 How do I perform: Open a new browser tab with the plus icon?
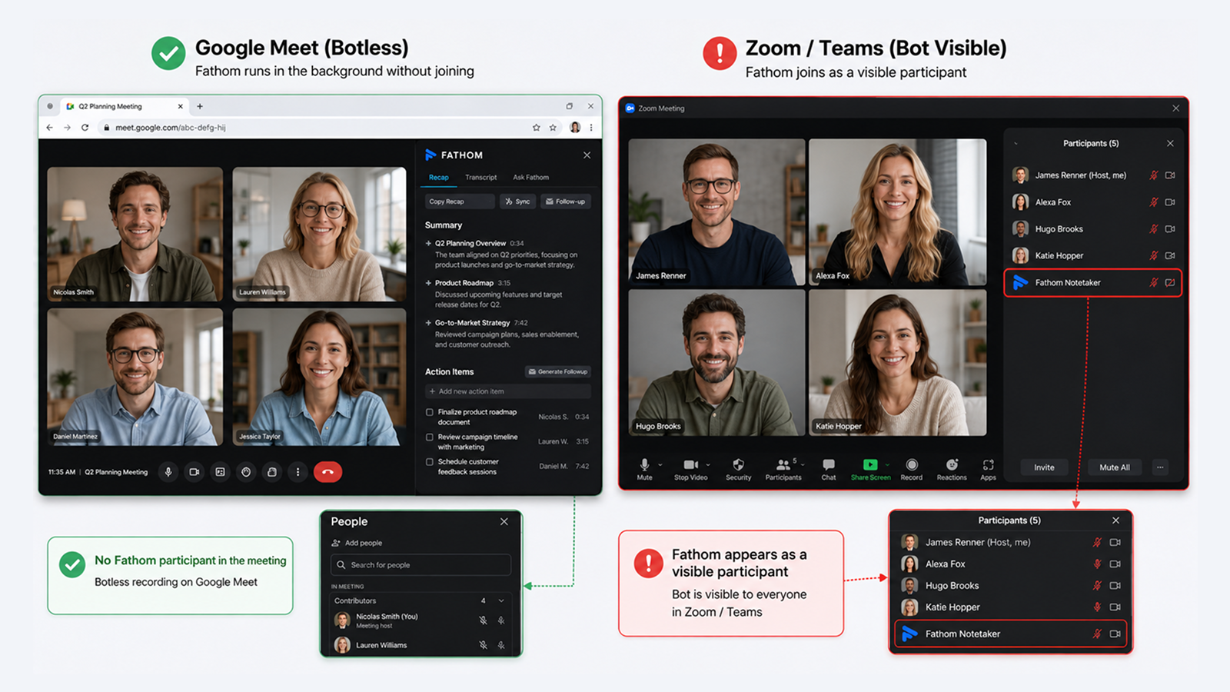coord(200,106)
